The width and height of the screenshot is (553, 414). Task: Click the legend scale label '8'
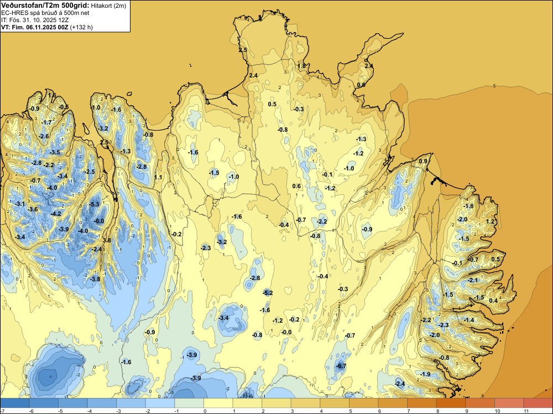[437, 411]
